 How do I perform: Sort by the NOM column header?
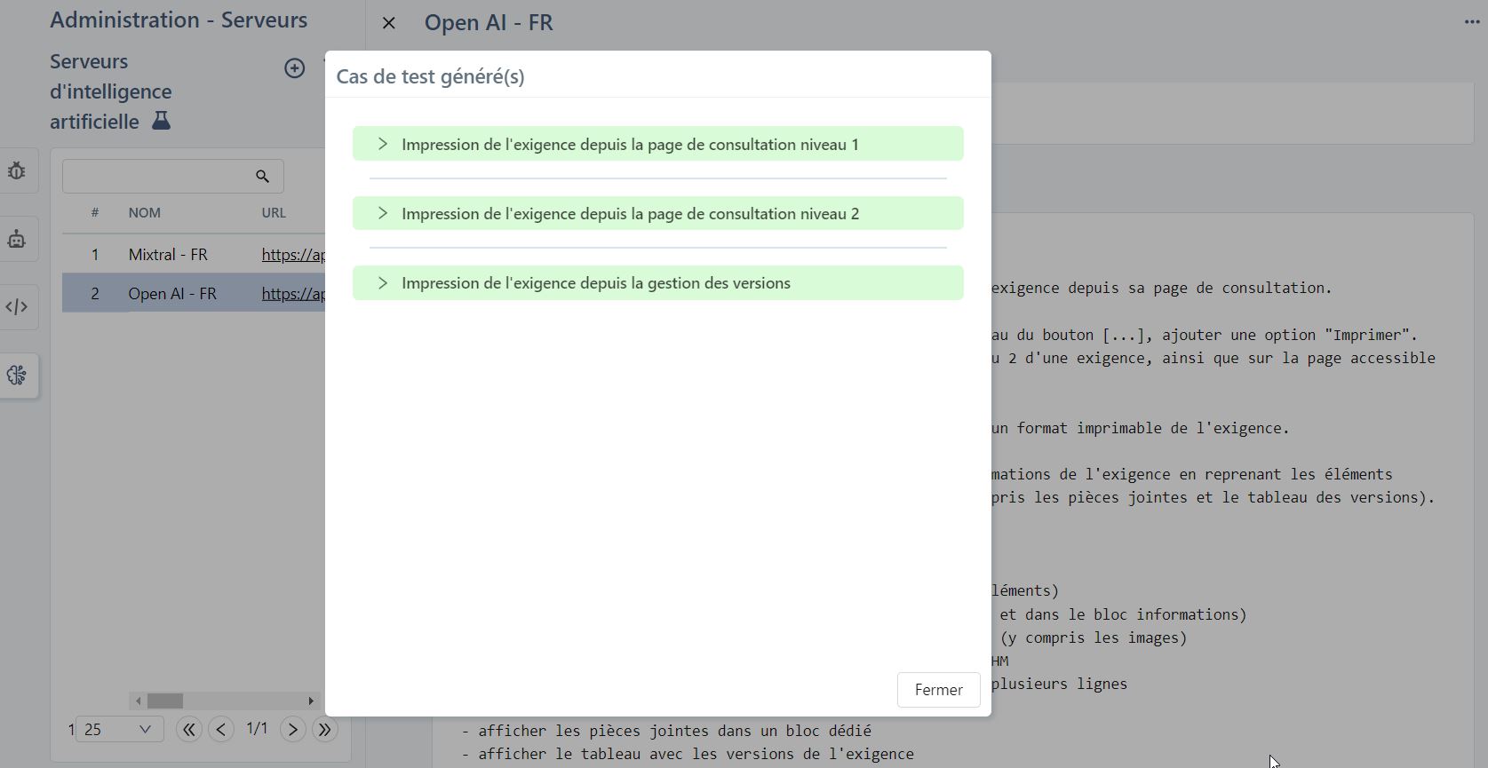145,213
